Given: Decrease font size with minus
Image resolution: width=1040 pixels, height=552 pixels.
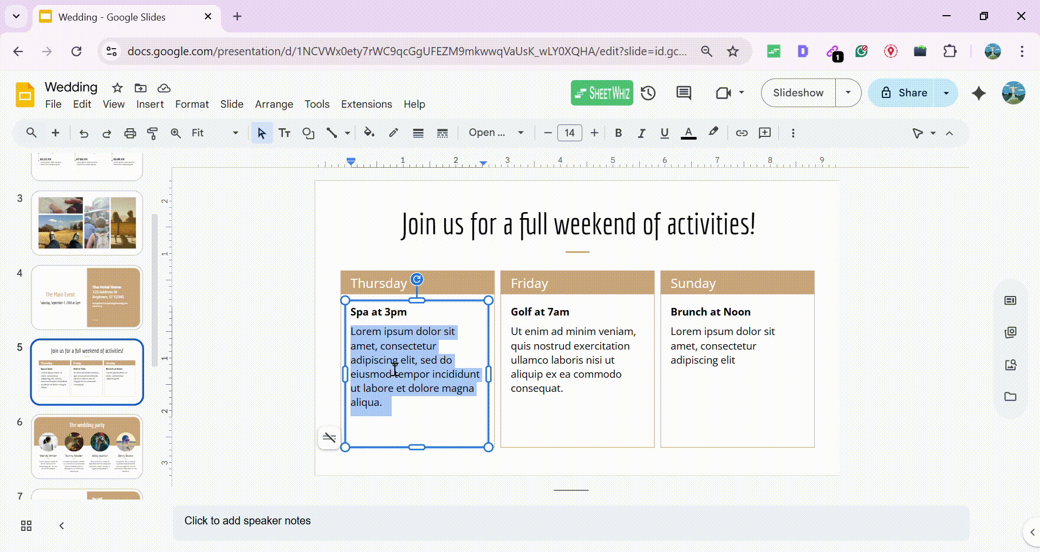Looking at the screenshot, I should pos(548,133).
